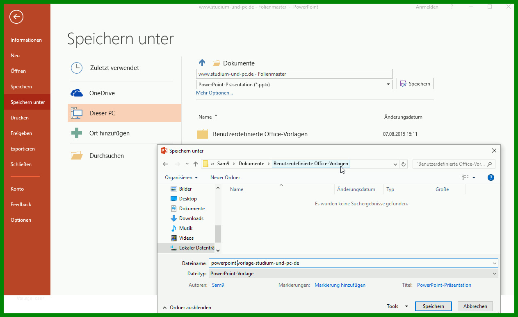Open the view options dropdown arrow
The image size is (518, 317).
click(x=474, y=178)
